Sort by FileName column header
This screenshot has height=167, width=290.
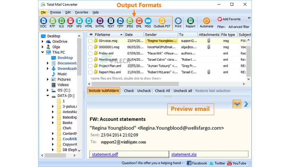pos(105,35)
